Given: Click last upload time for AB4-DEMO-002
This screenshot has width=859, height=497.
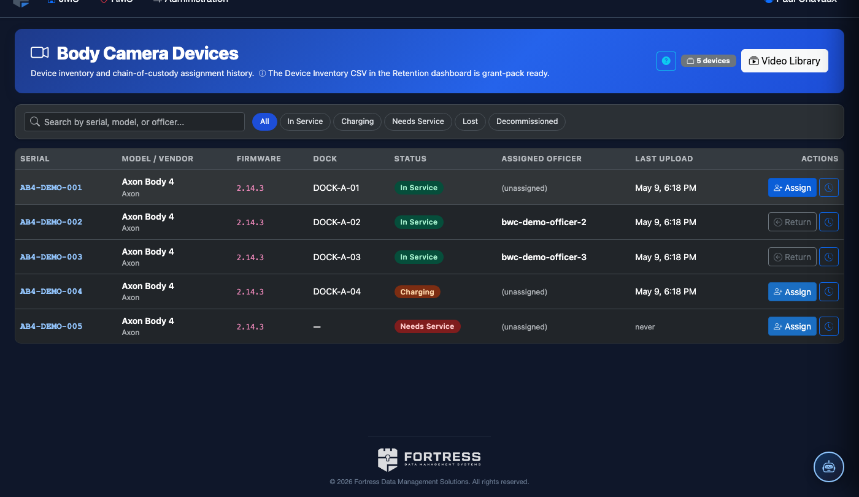Looking at the screenshot, I should tap(666, 222).
